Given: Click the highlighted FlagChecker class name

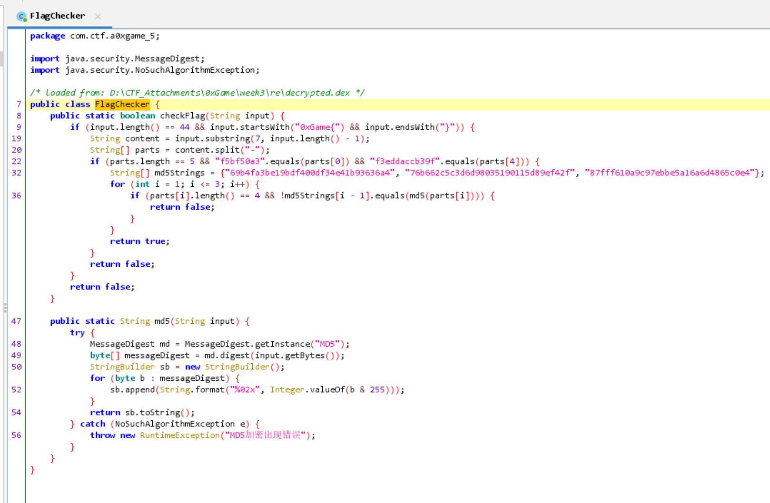Looking at the screenshot, I should pyautogui.click(x=122, y=105).
